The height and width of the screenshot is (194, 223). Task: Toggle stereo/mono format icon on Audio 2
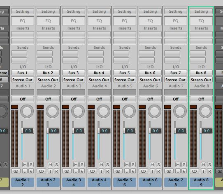pyautogui.click(x=41, y=171)
